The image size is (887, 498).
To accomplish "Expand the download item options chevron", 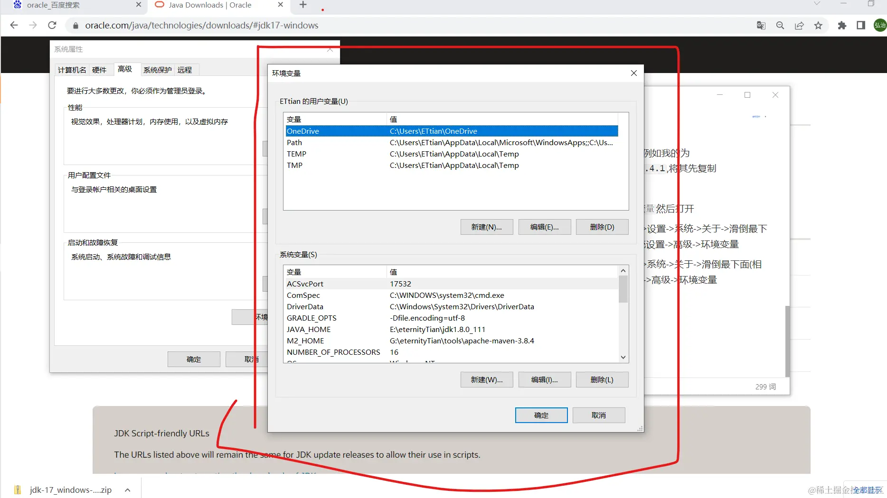I will pyautogui.click(x=128, y=490).
